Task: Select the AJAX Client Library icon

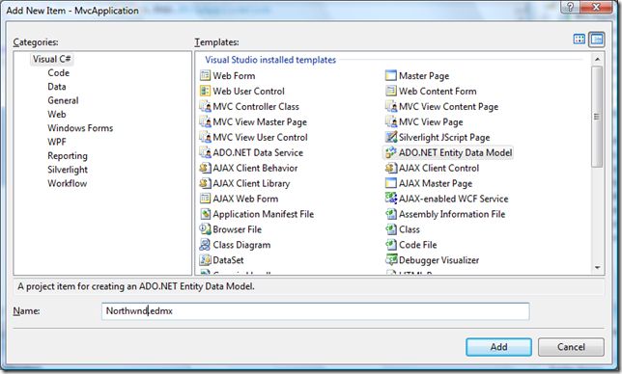Action: pos(205,183)
